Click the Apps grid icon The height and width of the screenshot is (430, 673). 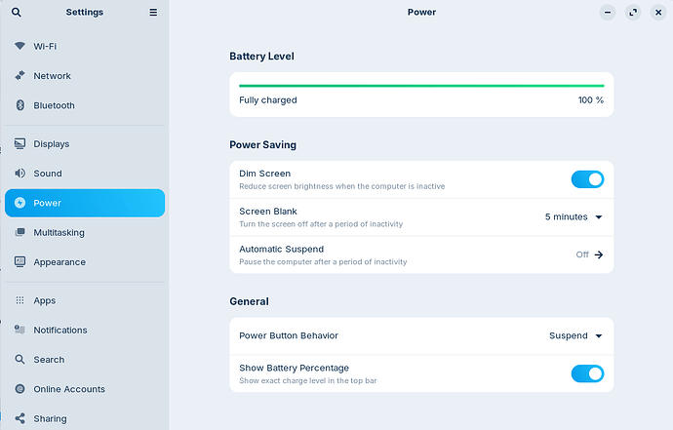tap(20, 301)
